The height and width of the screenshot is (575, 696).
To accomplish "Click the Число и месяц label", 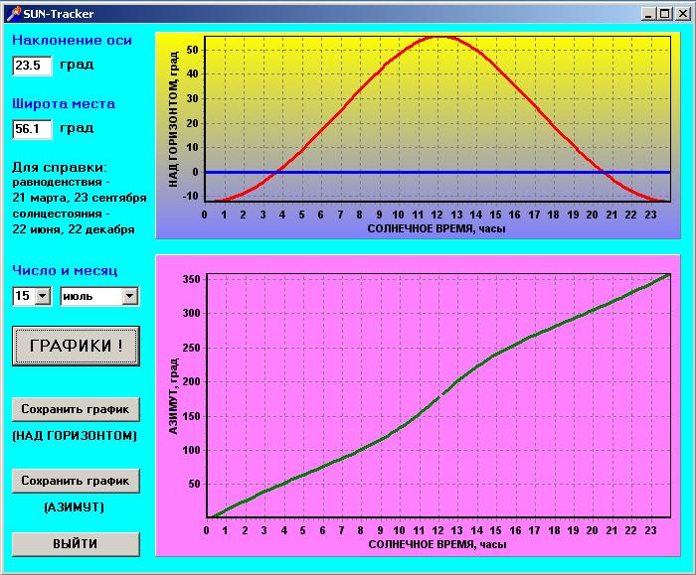I will pos(65,270).
